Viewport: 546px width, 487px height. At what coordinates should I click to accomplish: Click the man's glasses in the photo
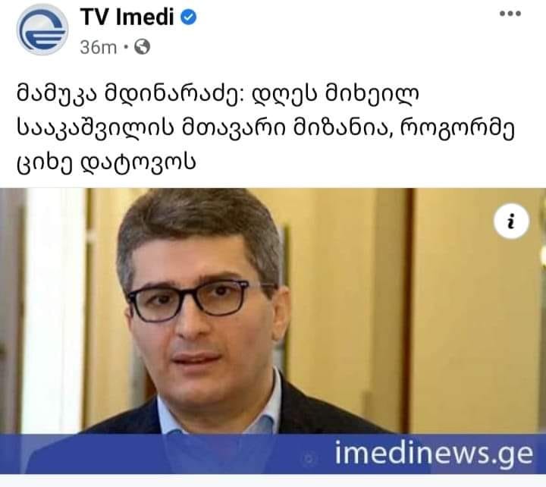click(195, 300)
